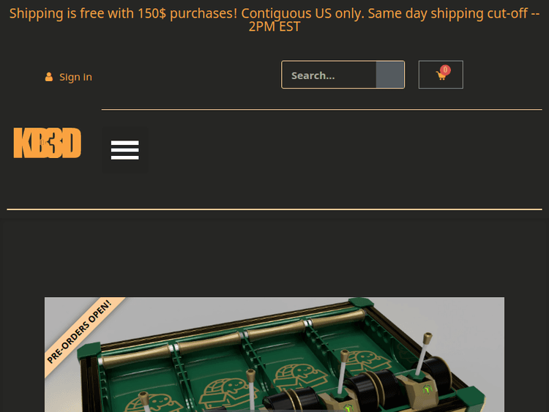Open the Sign In link

coord(75,77)
